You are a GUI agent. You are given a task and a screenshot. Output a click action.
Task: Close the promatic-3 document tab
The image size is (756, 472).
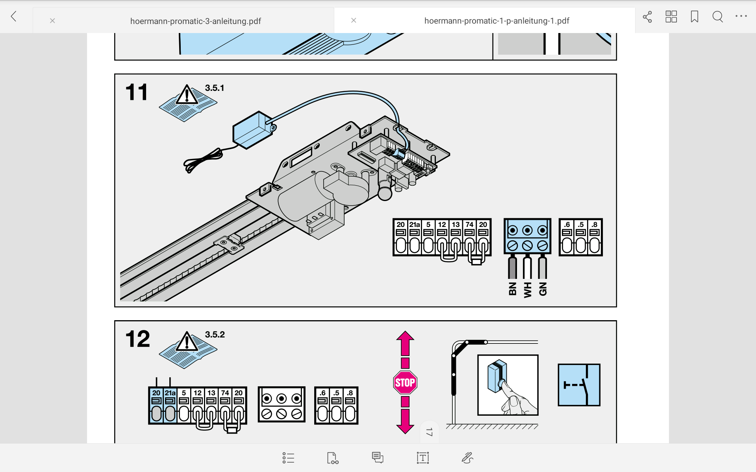tap(52, 21)
